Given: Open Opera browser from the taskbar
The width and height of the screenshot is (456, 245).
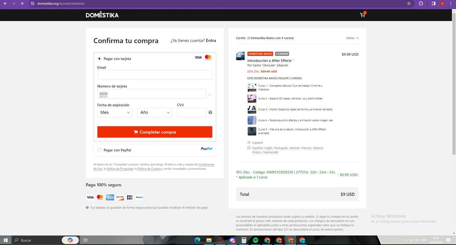Looking at the screenshot, I should click(221, 240).
